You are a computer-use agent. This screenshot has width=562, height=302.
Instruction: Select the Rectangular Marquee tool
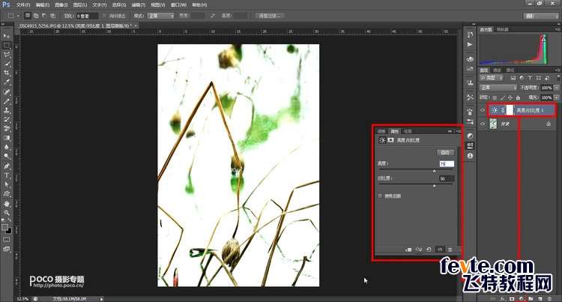7,45
